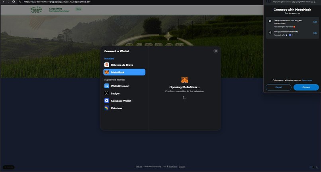Open the BuidlGuidl footer link
The width and height of the screenshot is (321, 172).
coord(172,167)
